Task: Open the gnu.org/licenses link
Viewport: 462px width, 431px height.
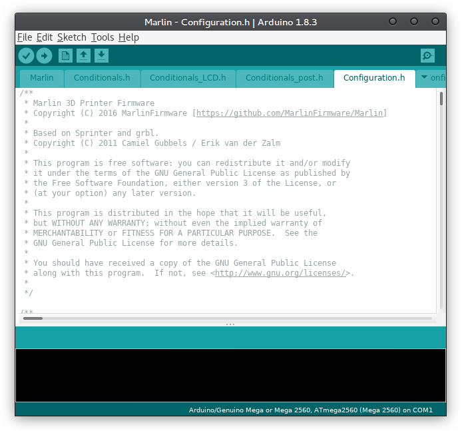Action: tap(280, 273)
